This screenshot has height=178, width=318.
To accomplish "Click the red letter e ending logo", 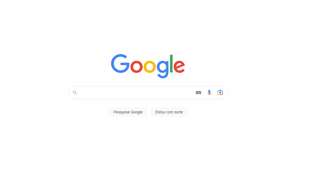I will coord(179,67).
